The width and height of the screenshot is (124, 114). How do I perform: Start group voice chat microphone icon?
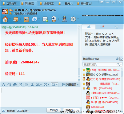click(35, 19)
